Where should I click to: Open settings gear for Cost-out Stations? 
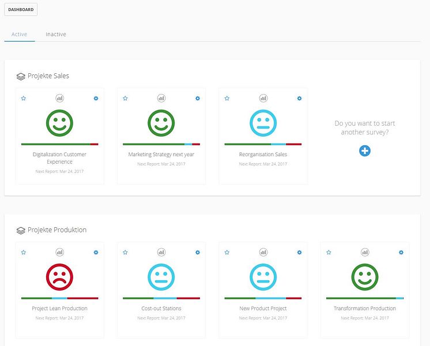pyautogui.click(x=198, y=252)
